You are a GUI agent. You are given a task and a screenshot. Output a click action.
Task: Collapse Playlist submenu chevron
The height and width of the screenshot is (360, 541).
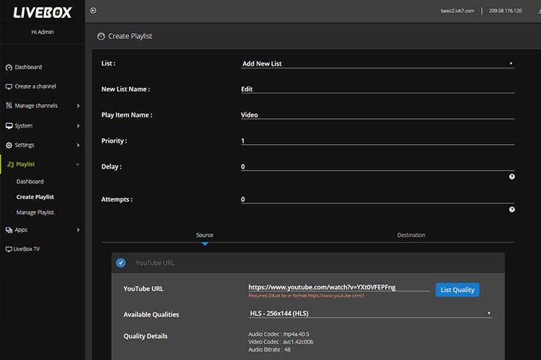[x=77, y=164]
